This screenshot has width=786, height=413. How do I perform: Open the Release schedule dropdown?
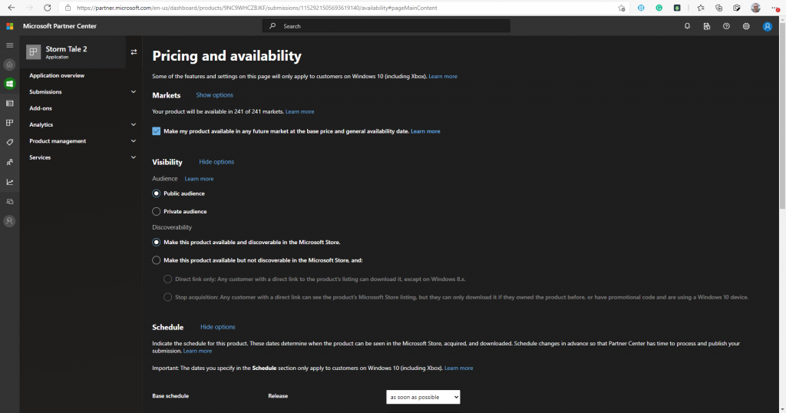tap(423, 397)
